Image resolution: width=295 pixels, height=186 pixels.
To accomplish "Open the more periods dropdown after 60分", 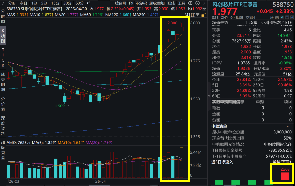I will [x=88, y=3].
